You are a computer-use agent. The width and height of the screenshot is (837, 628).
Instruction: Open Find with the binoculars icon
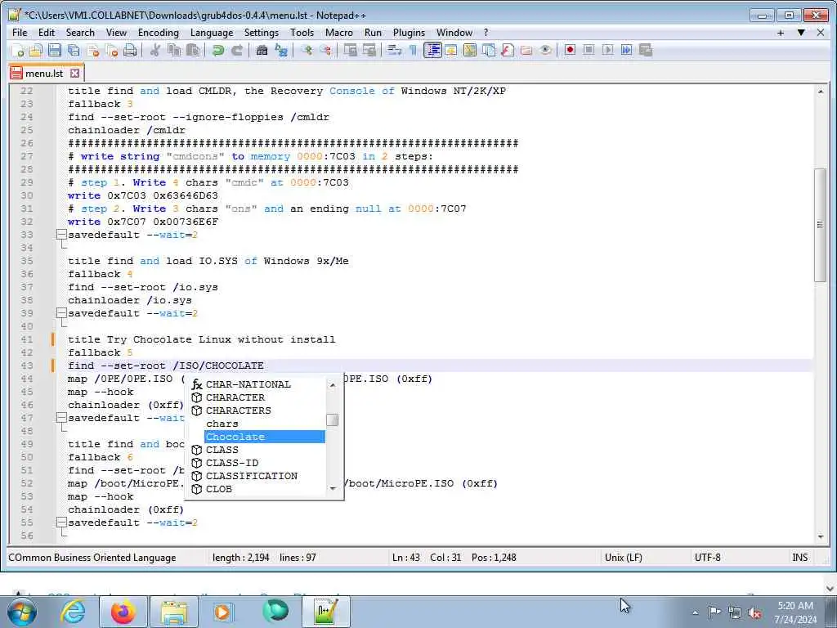click(262, 50)
